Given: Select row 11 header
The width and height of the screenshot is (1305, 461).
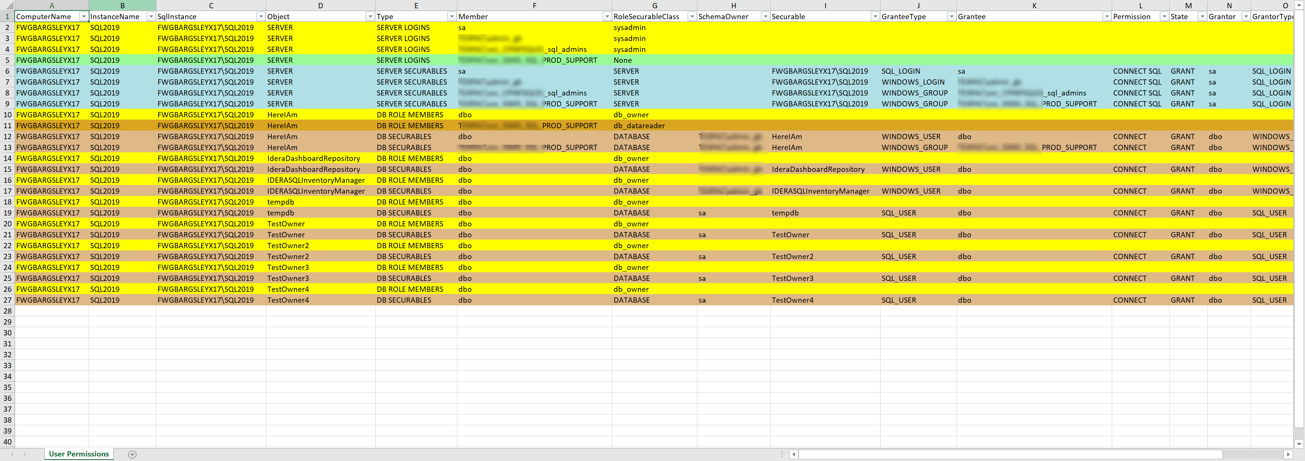Looking at the screenshot, I should (x=7, y=126).
